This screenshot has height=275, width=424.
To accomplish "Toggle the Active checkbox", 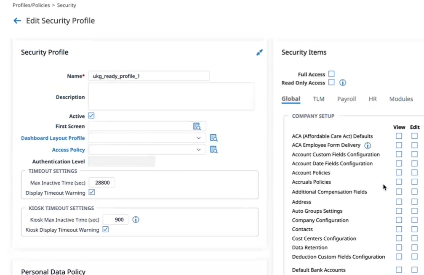I will (x=91, y=116).
